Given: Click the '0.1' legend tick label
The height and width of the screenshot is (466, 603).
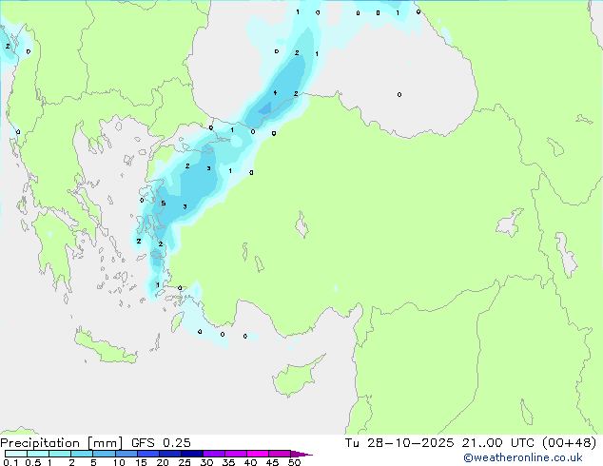Looking at the screenshot, I should click(x=10, y=462).
